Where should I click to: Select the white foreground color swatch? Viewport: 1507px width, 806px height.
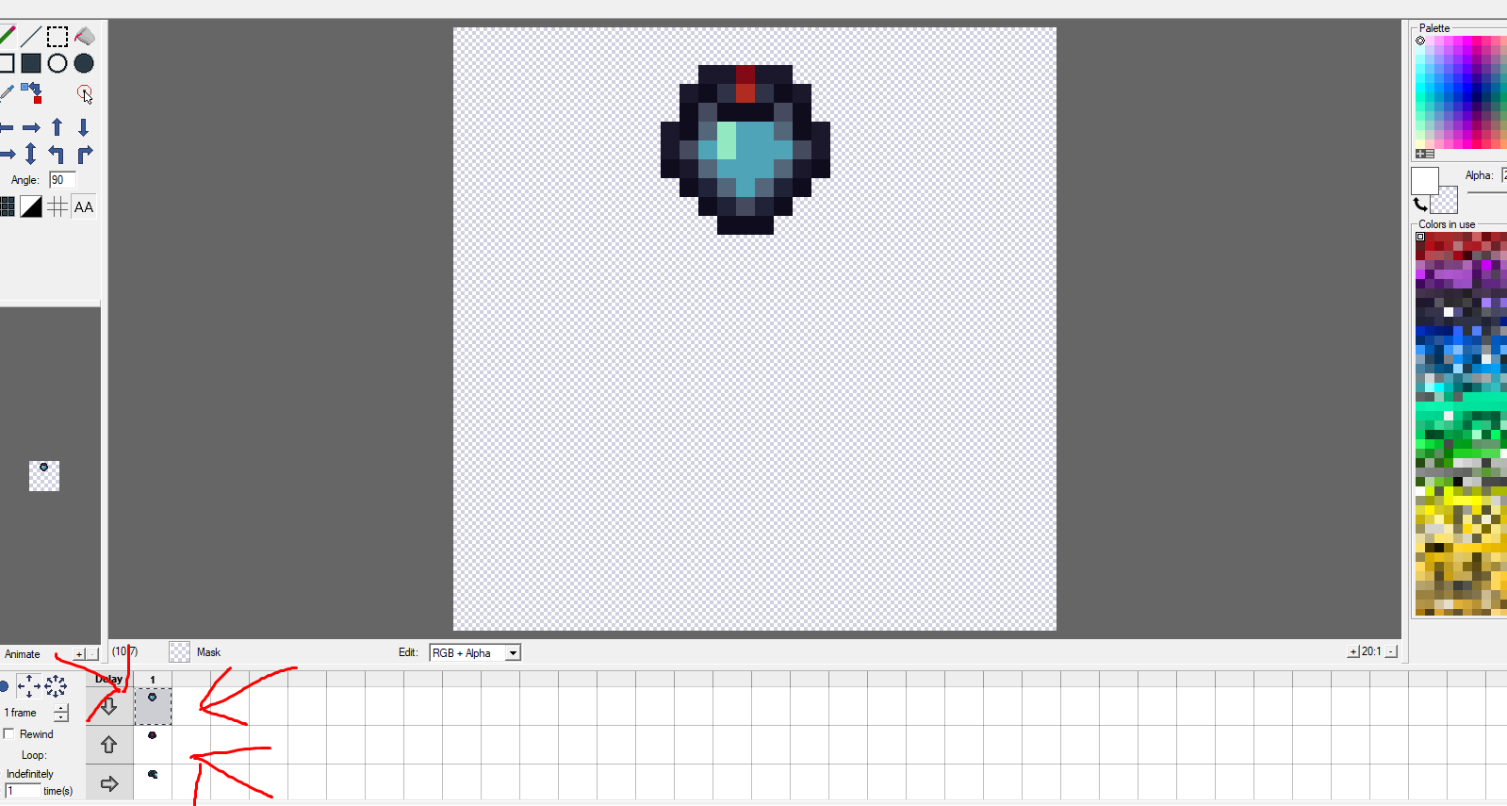[x=1425, y=181]
